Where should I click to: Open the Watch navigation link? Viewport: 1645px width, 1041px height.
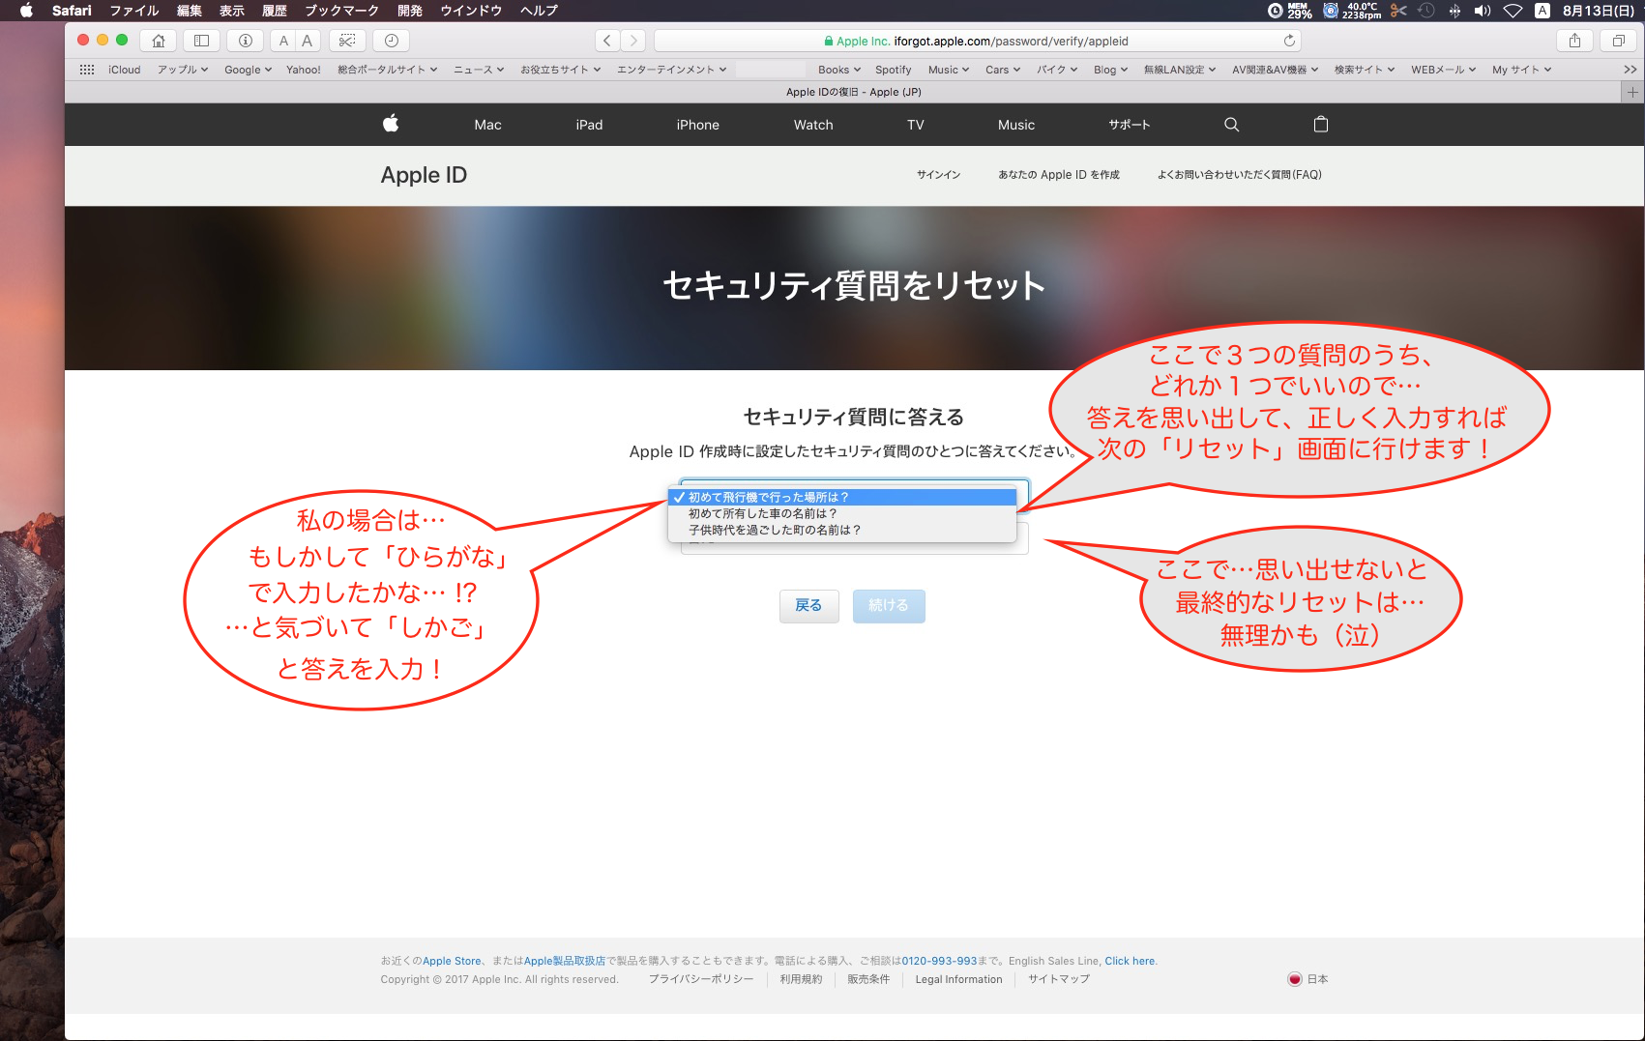click(x=813, y=125)
